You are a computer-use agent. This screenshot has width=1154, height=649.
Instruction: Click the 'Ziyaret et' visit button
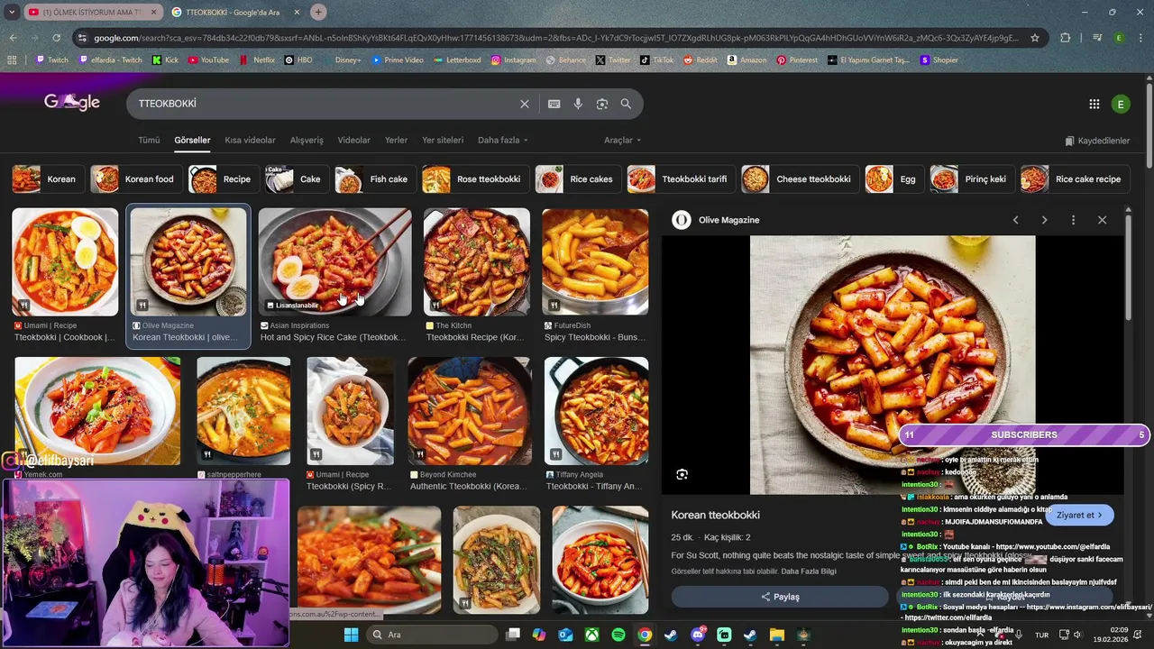tap(1079, 516)
